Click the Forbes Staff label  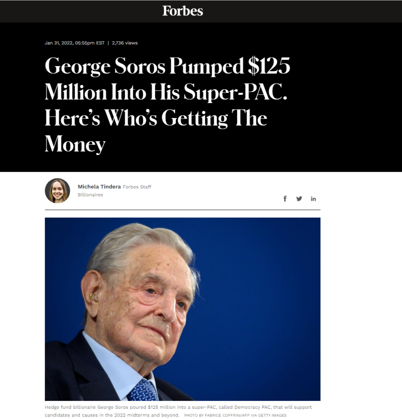[137, 187]
